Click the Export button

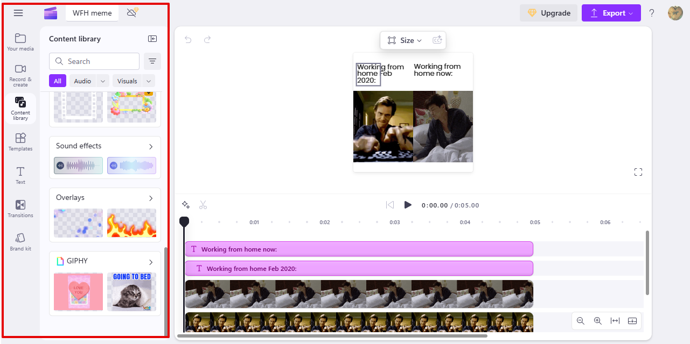(x=611, y=12)
